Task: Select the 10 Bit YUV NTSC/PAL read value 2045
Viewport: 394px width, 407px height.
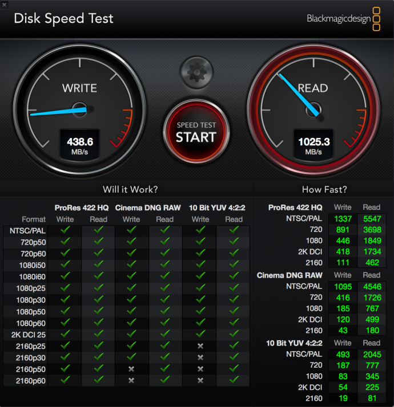Action: click(x=372, y=355)
